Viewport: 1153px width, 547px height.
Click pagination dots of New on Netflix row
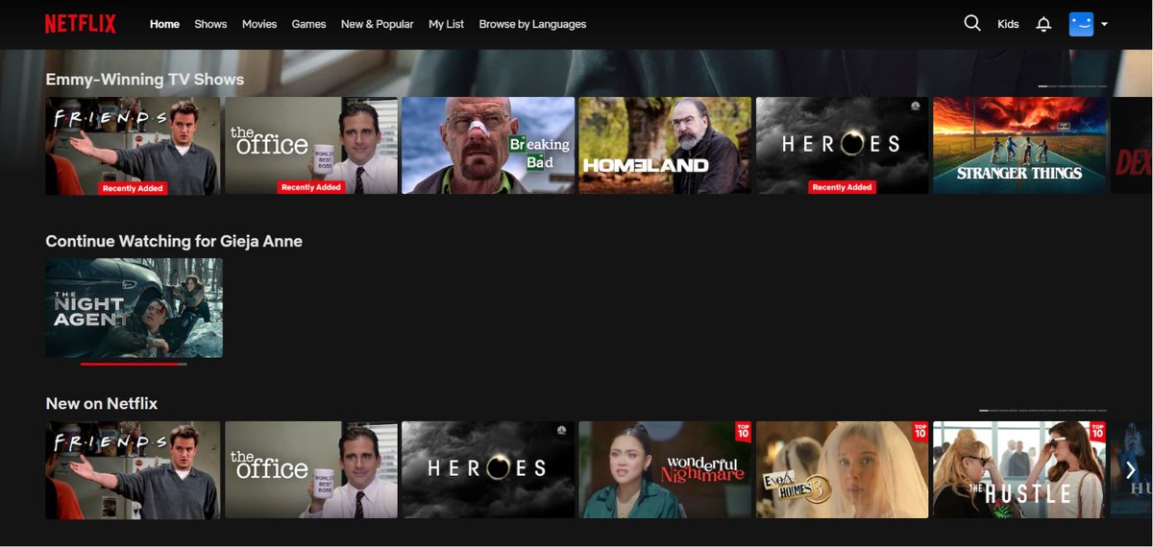click(1043, 411)
